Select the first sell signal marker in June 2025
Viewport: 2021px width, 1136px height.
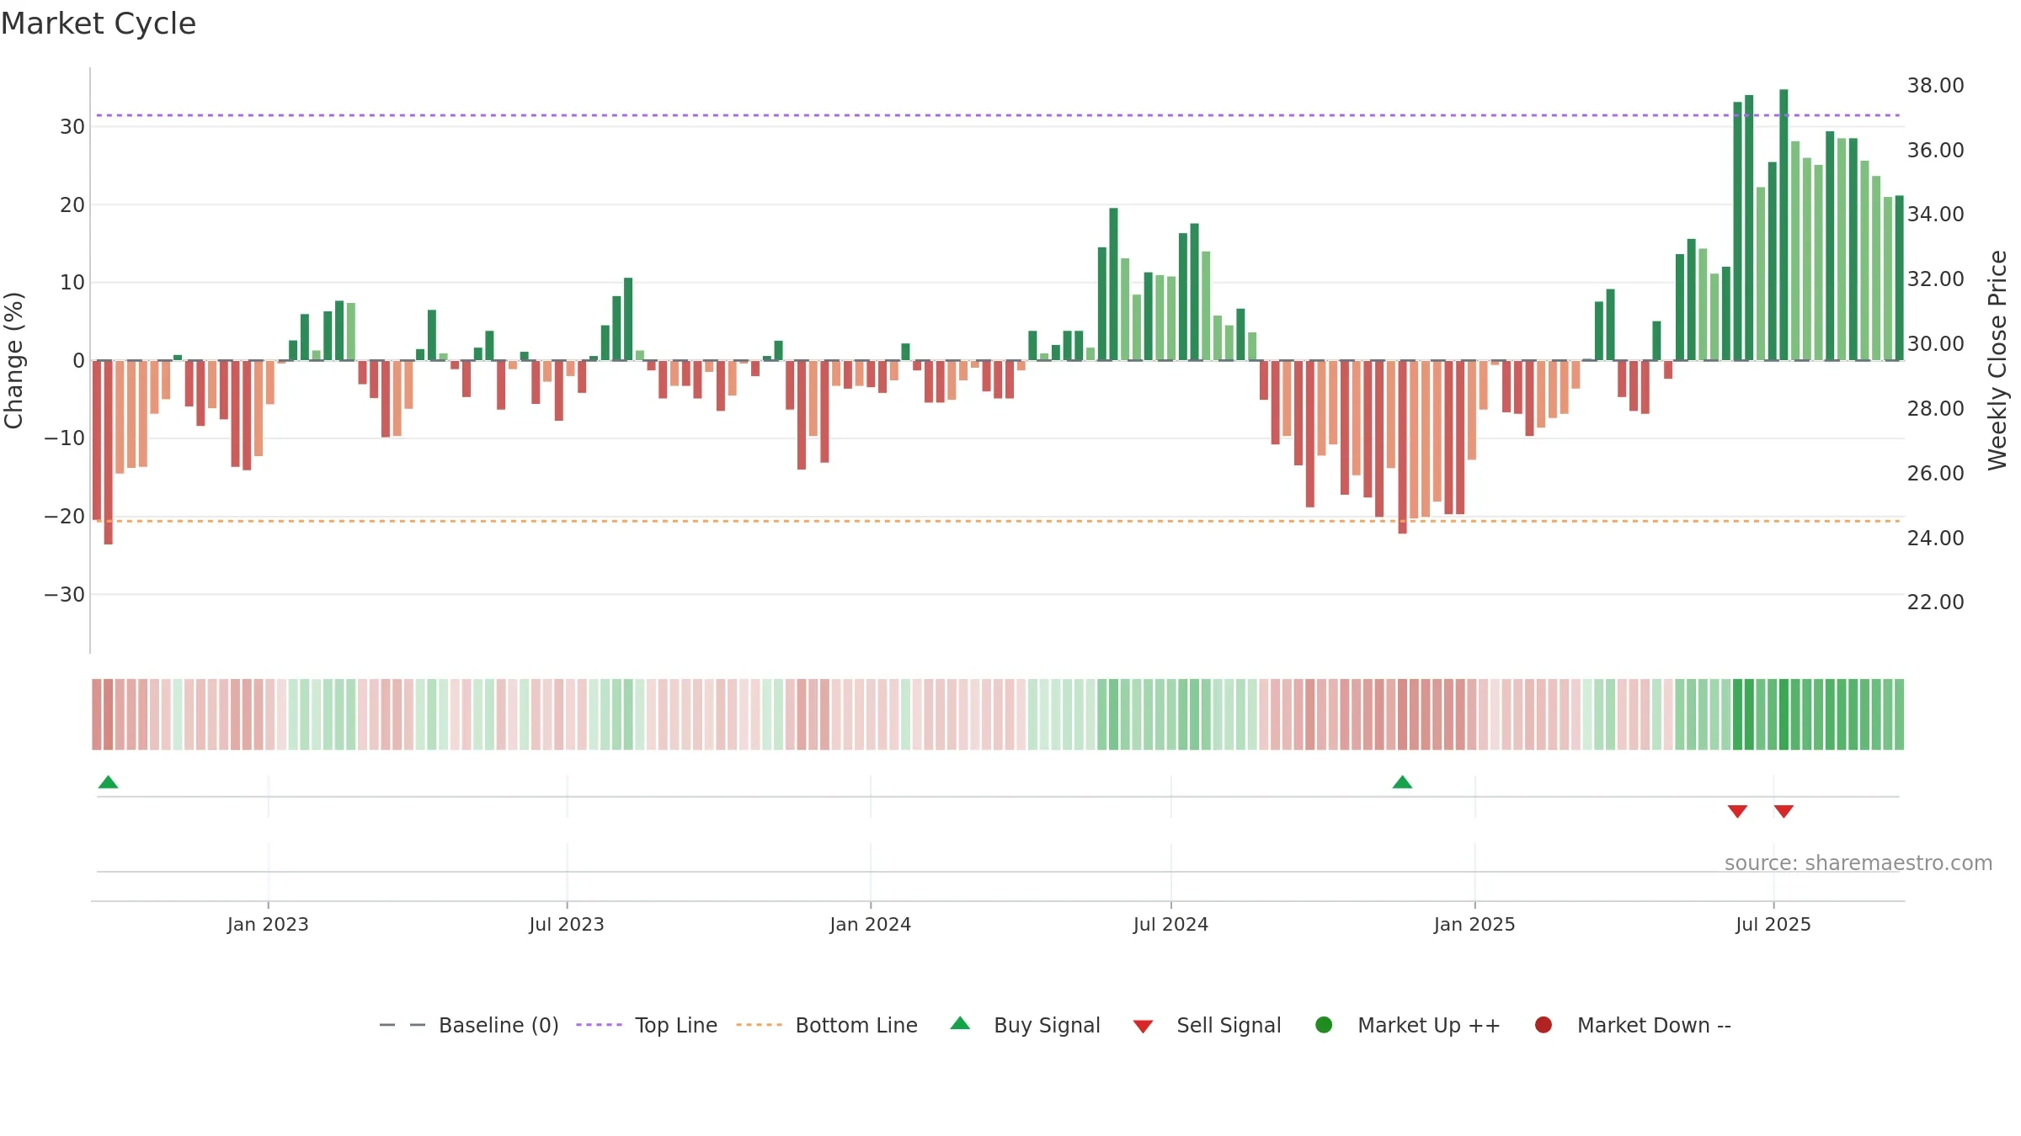coord(1737,811)
